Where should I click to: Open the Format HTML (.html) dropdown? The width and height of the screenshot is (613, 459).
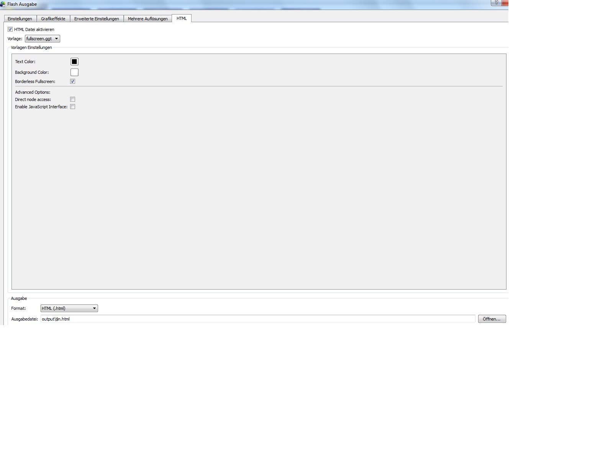tap(69, 308)
